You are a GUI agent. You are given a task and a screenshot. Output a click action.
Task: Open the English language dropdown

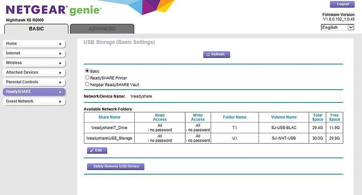337,28
